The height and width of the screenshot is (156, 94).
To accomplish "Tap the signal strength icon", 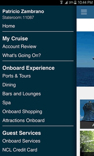I will pos(66,3).
